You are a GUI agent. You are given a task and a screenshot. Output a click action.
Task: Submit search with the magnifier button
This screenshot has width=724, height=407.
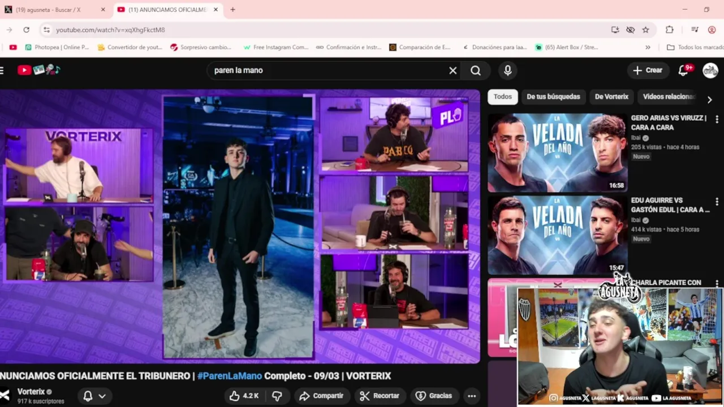(476, 70)
